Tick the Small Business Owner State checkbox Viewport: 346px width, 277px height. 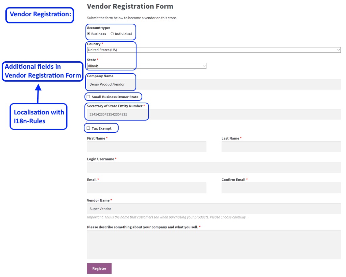(x=88, y=97)
